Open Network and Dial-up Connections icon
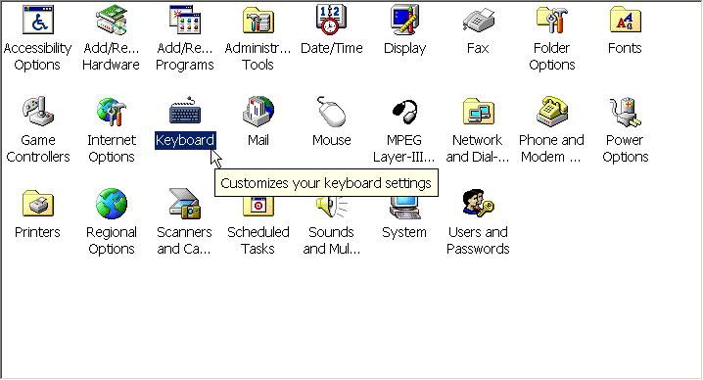The image size is (703, 380). (x=478, y=112)
